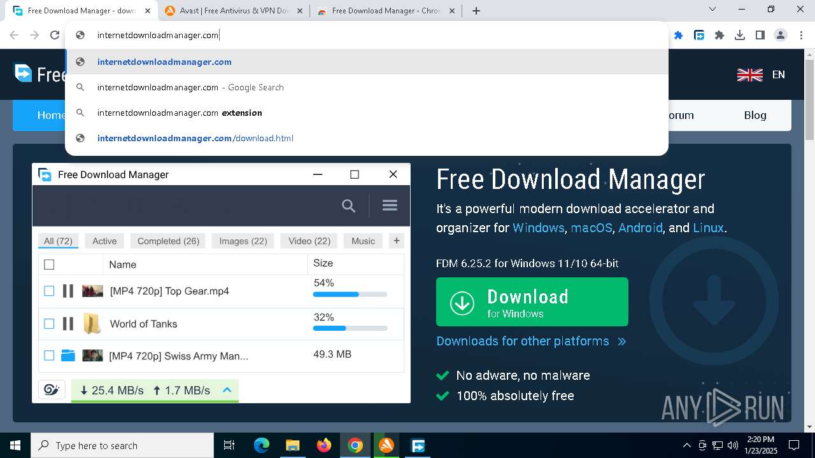Tick the select-all checkbox in the list header

pyautogui.click(x=49, y=265)
